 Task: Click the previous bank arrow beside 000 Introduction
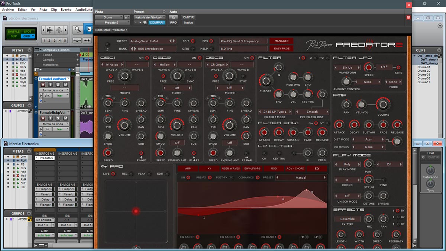click(132, 49)
